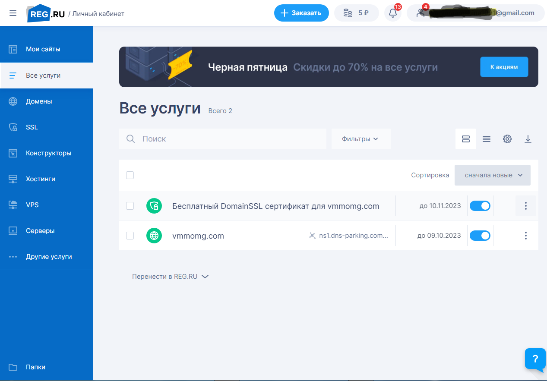Go to Домены in sidebar
This screenshot has height=381, width=547.
[x=39, y=101]
